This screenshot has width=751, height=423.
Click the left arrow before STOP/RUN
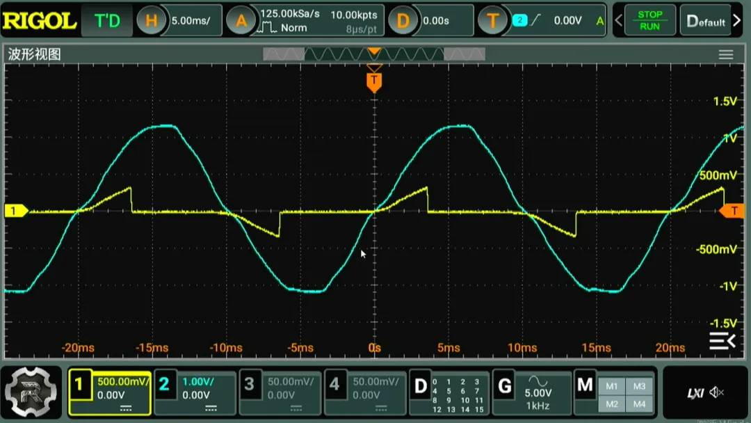pos(618,21)
